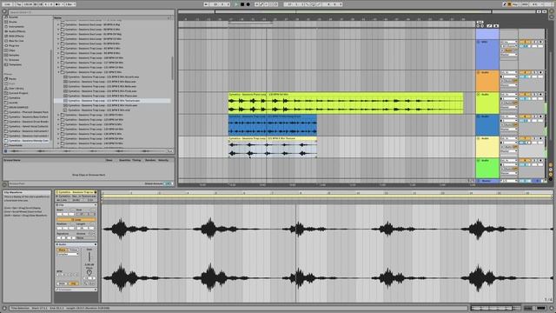
Task: Toggle the metronome button
Action: (59, 4)
